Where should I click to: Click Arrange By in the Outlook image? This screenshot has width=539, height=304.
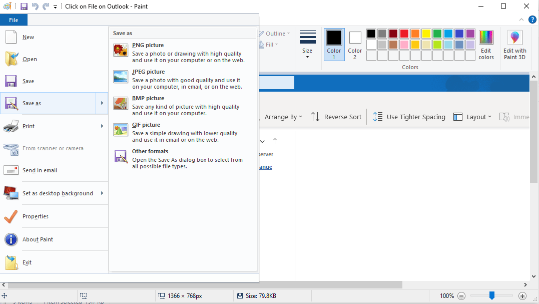point(283,117)
